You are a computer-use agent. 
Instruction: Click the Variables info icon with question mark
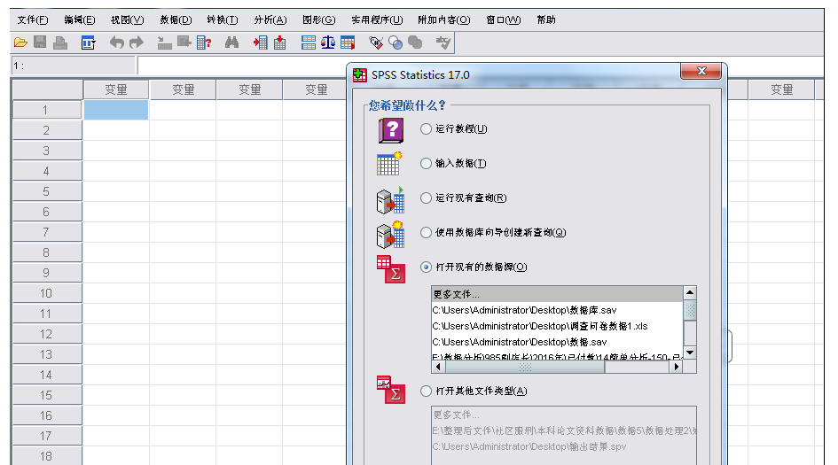click(204, 43)
